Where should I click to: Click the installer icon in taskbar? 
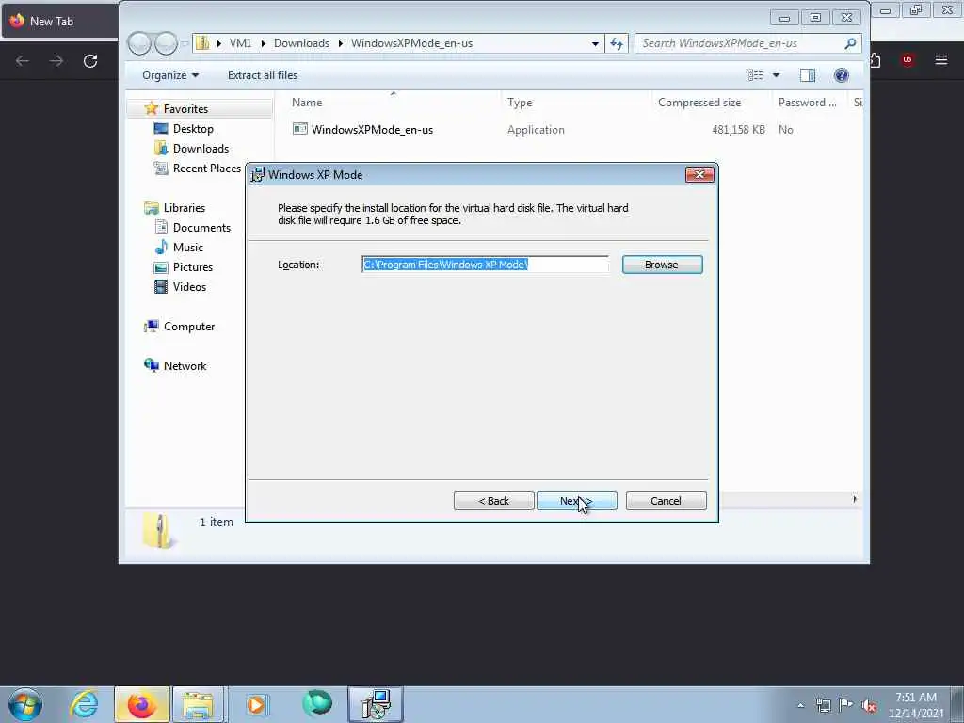(376, 704)
